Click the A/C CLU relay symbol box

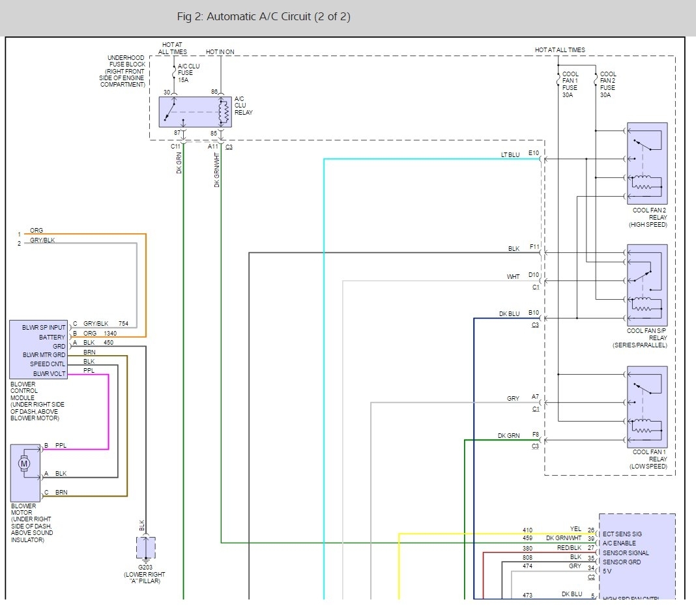tap(196, 112)
